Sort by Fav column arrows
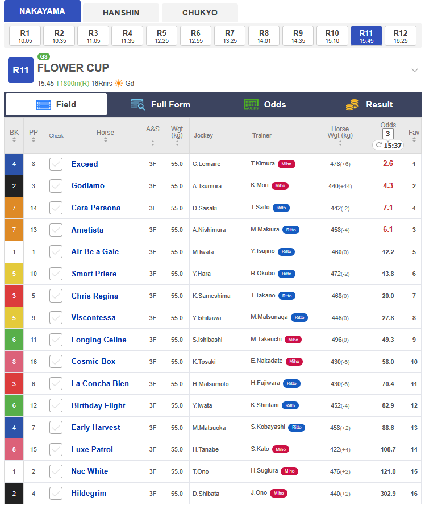This screenshot has width=425, height=505. tap(414, 140)
